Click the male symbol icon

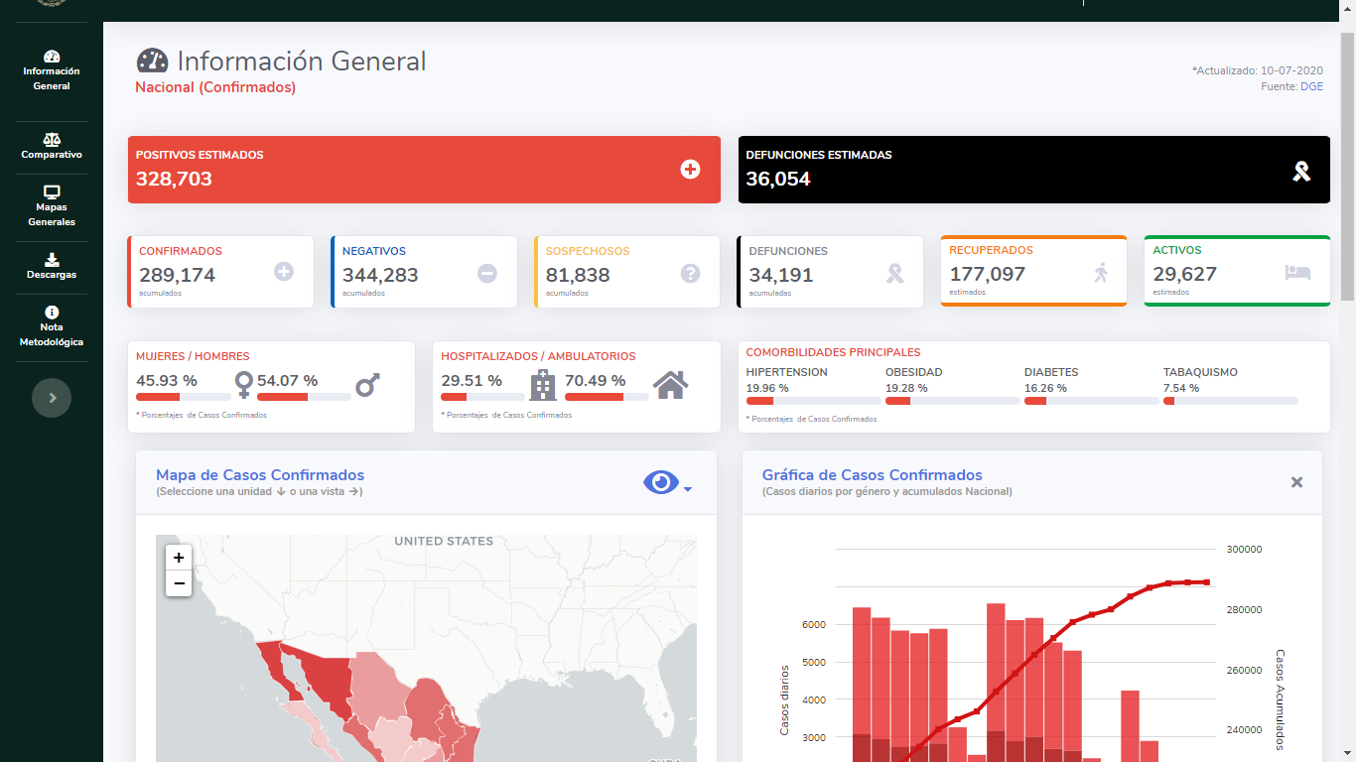click(368, 384)
